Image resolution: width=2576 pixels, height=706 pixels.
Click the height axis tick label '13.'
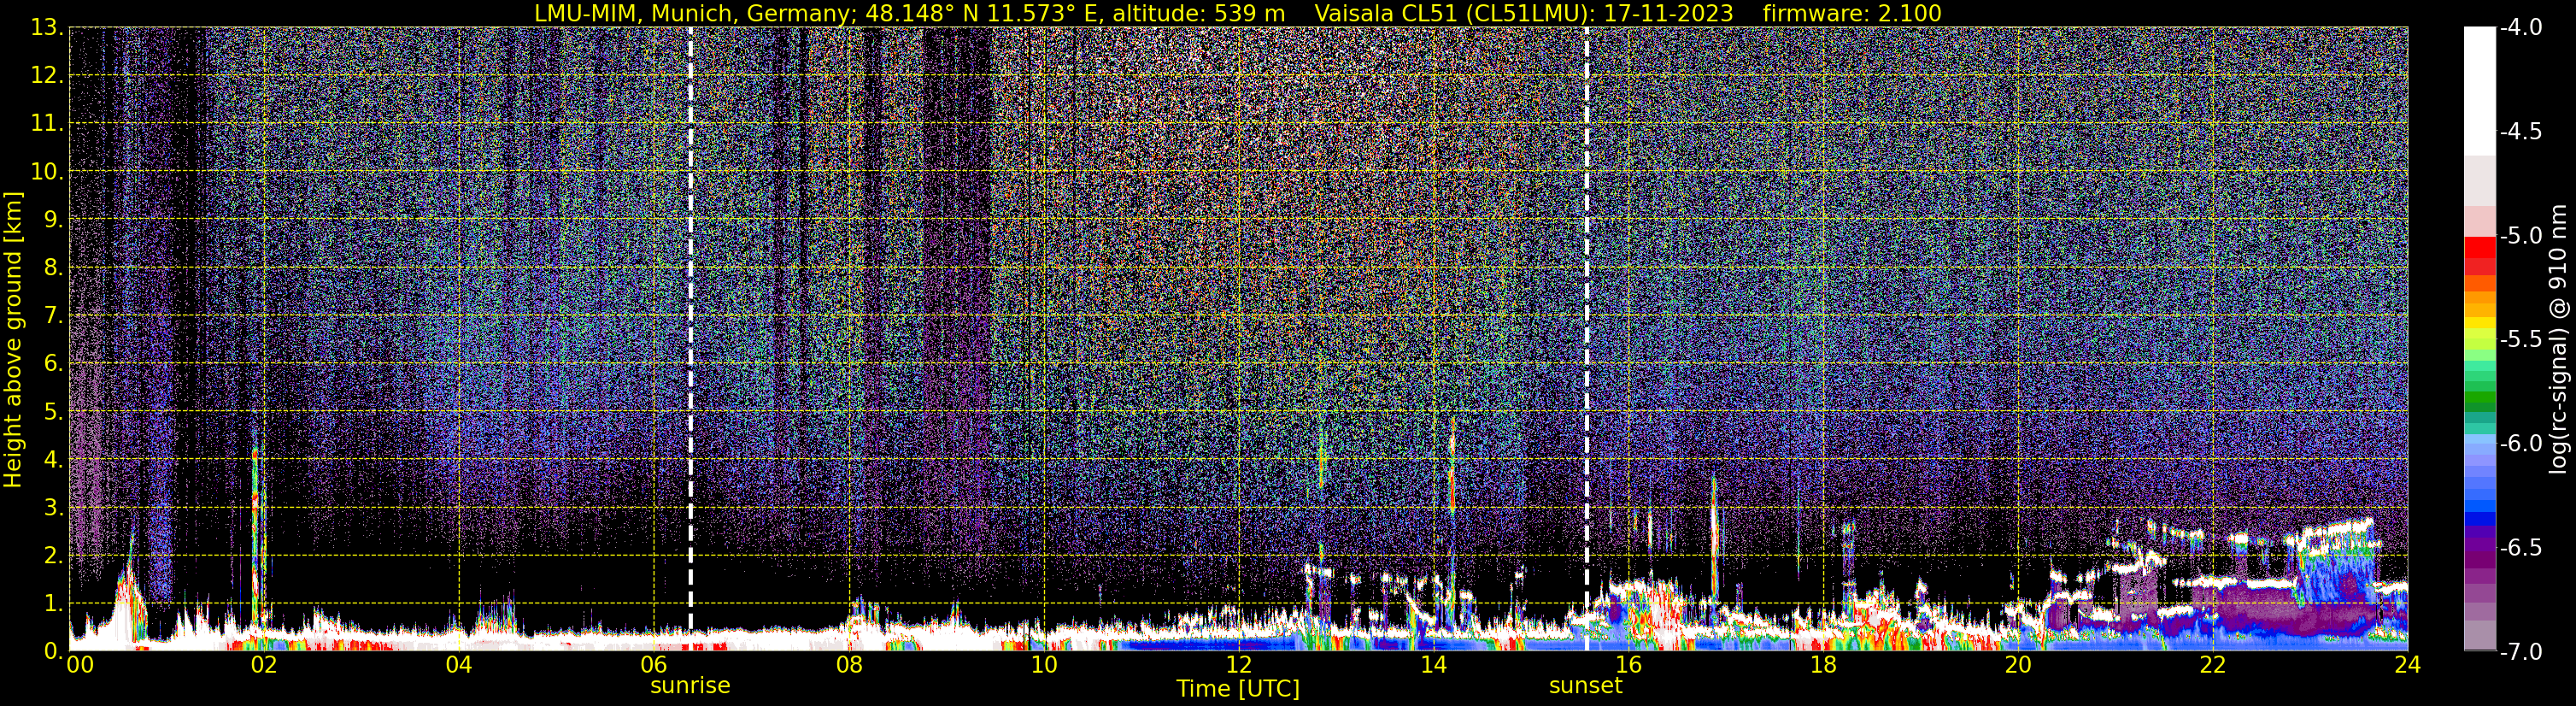tap(47, 28)
